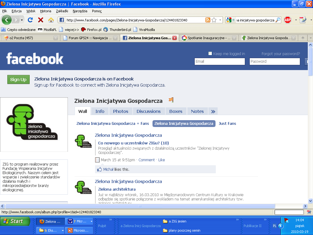Click the vertical scrollbar down arrow

[310, 201]
